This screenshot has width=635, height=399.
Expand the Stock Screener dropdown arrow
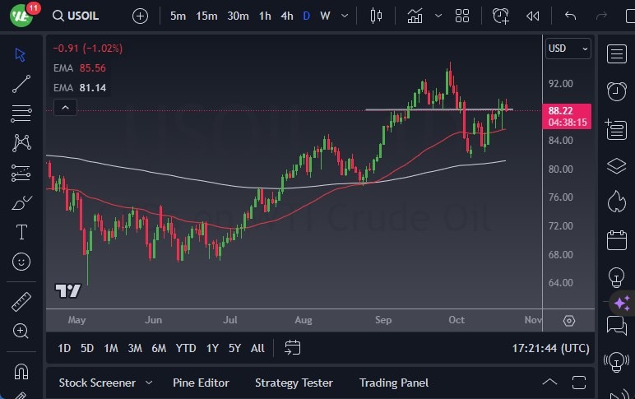click(x=149, y=383)
